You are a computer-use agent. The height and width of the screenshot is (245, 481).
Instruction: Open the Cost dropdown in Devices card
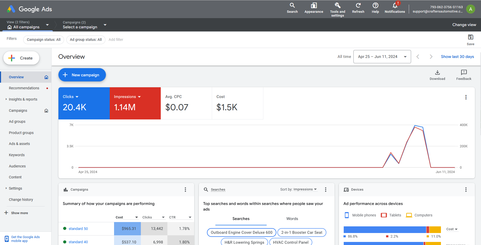coord(452,229)
